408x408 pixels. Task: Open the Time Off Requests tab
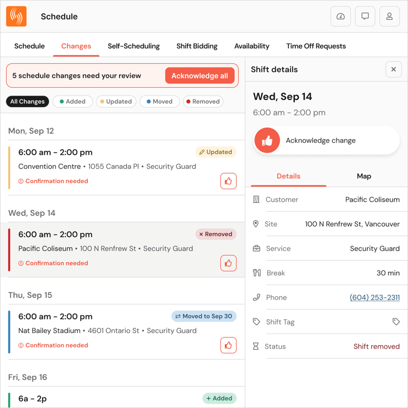click(316, 46)
